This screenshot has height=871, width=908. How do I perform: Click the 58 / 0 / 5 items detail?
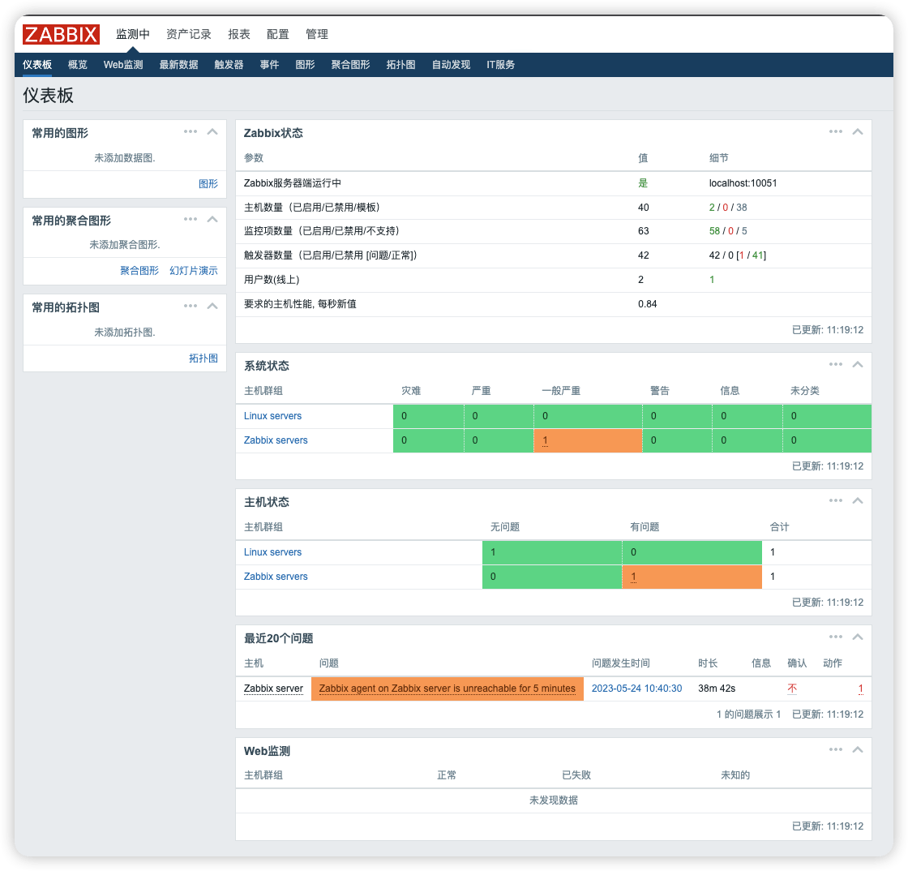(728, 231)
